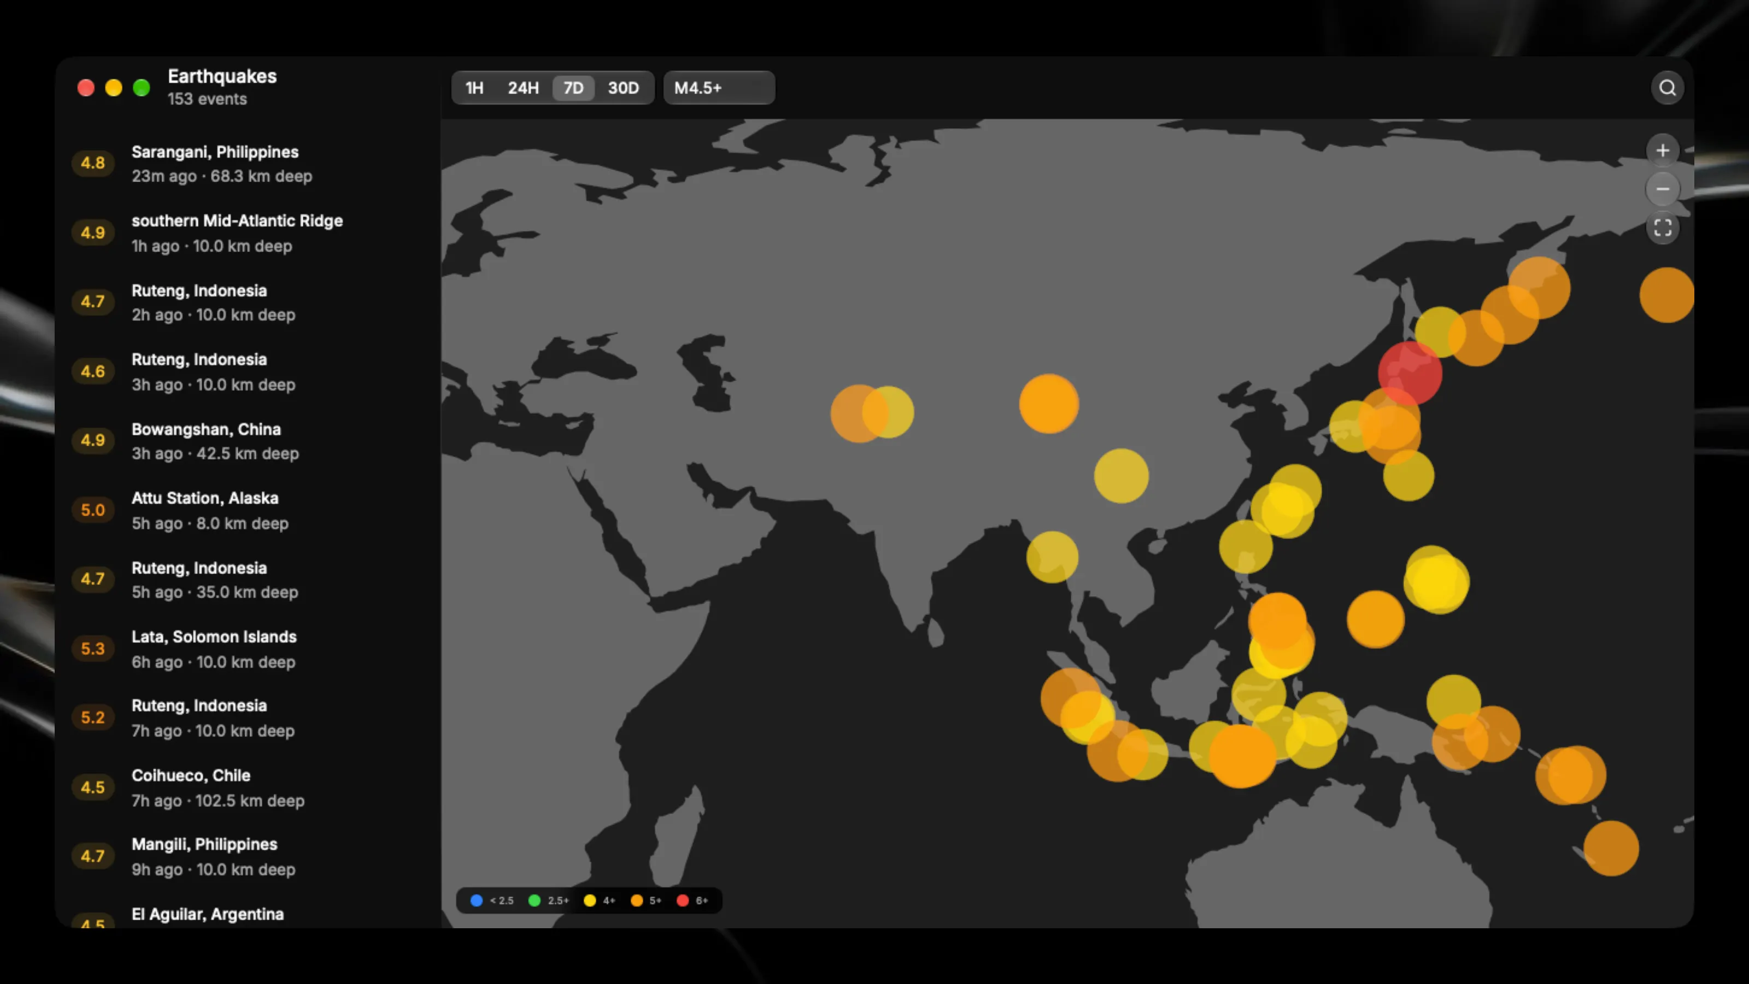Select the 30D time range

(x=623, y=87)
